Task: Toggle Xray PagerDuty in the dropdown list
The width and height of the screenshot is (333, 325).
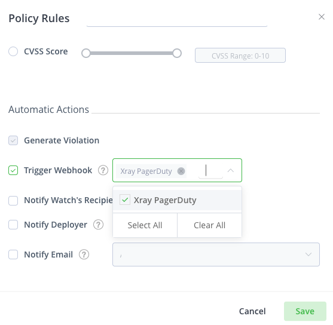Action: [x=178, y=200]
